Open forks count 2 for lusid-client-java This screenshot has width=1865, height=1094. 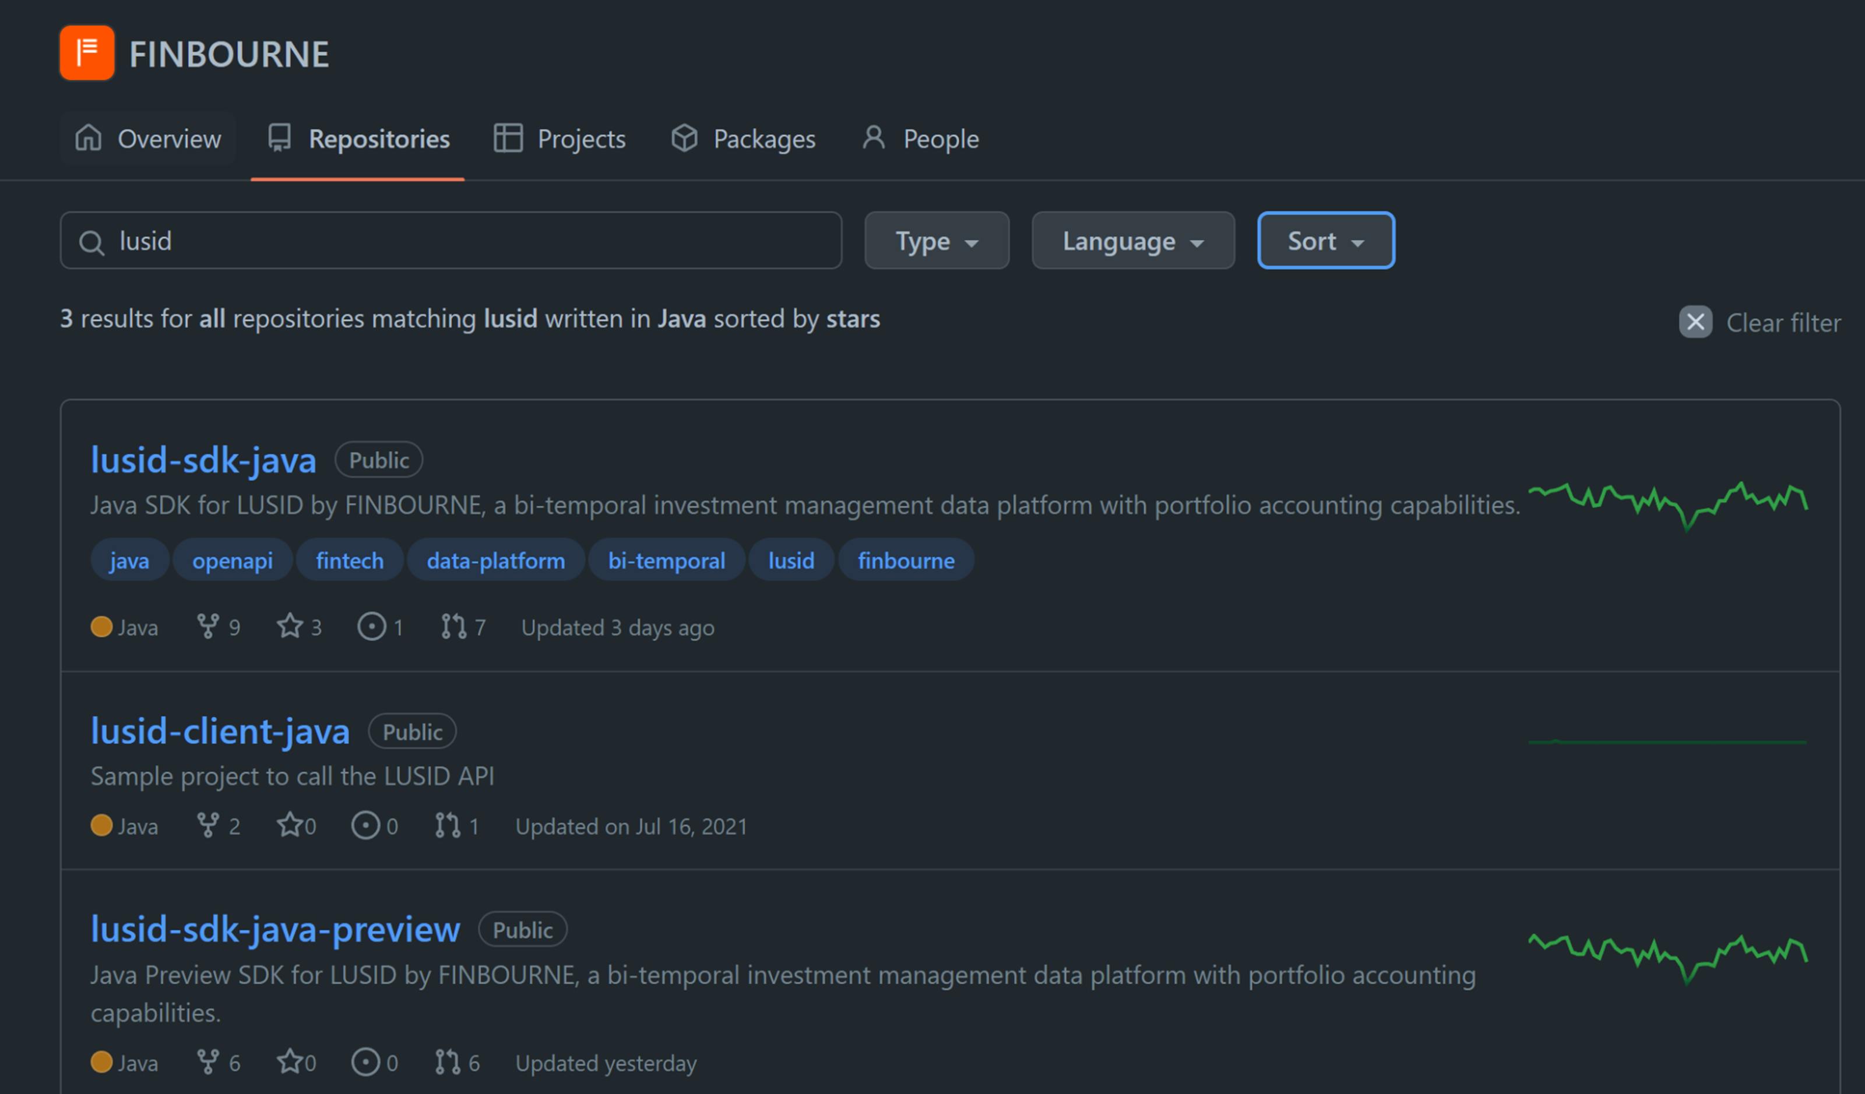tap(219, 825)
